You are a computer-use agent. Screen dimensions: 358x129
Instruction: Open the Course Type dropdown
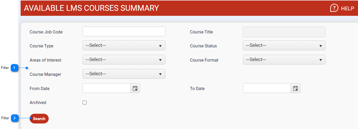pos(124,46)
